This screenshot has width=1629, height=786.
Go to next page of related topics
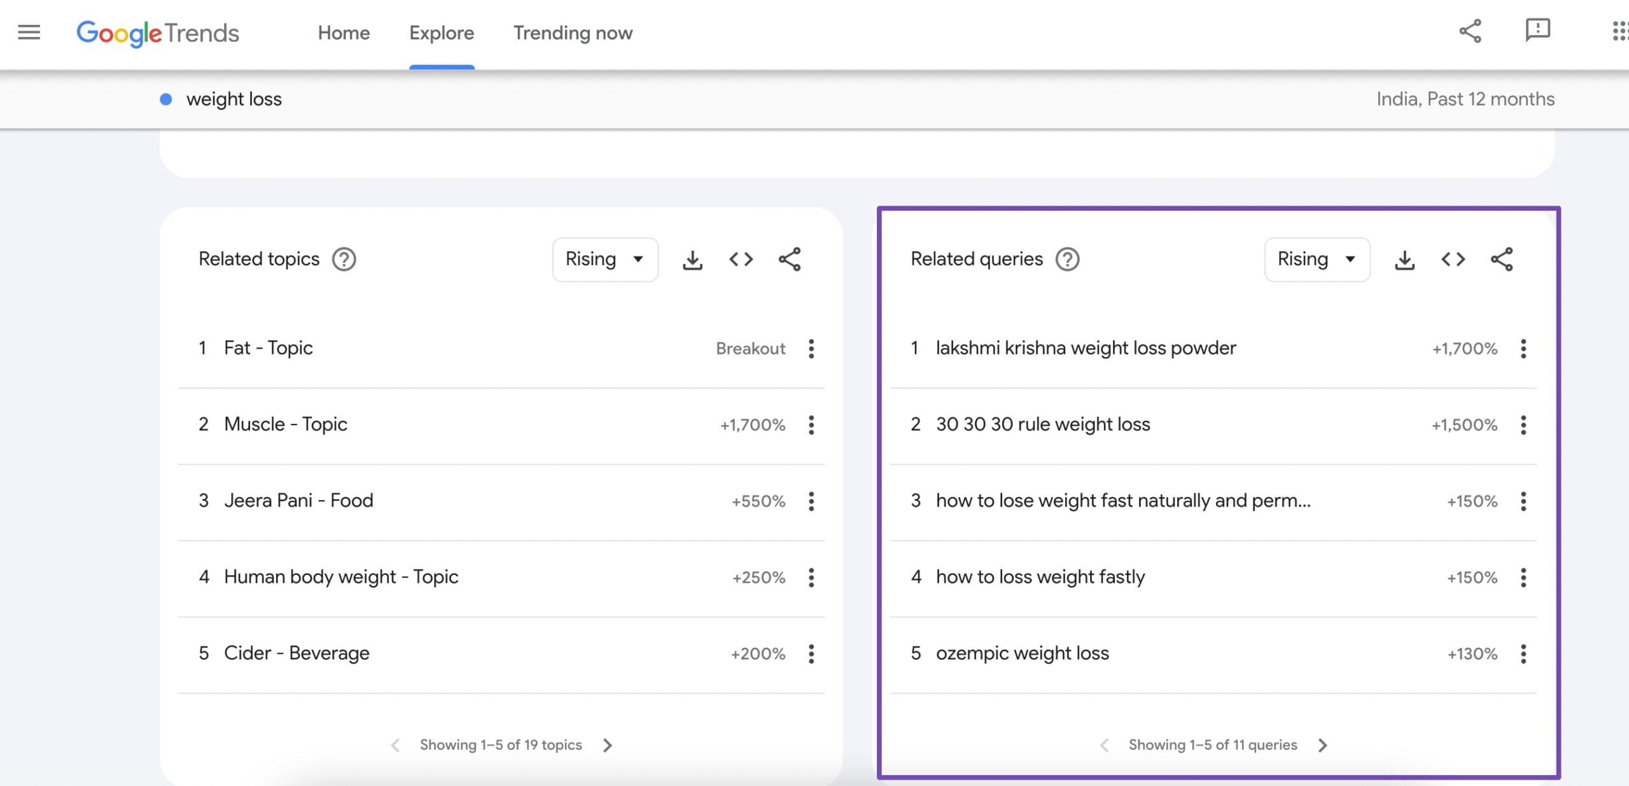click(x=608, y=745)
